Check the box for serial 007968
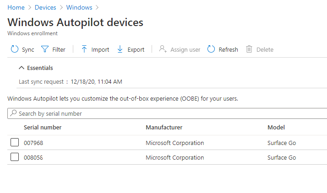Image resolution: width=327 pixels, height=193 pixels. (x=15, y=143)
